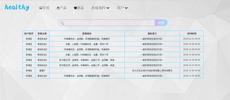Viewport: 230px width, 100px height.
Task: Click the 套餐名称 column header
Action: click(x=42, y=34)
